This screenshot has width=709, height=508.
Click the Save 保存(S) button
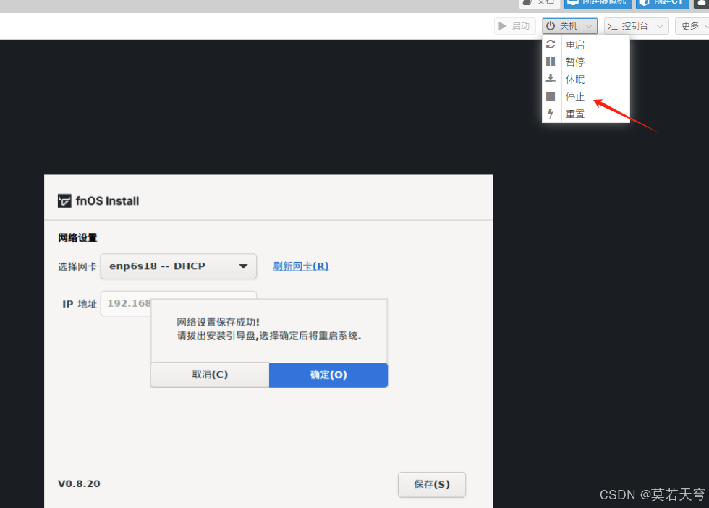coord(431,484)
